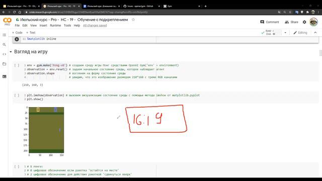The image size is (322, 181).
Task: Open the browser three-dot menu
Action: coord(318,12)
